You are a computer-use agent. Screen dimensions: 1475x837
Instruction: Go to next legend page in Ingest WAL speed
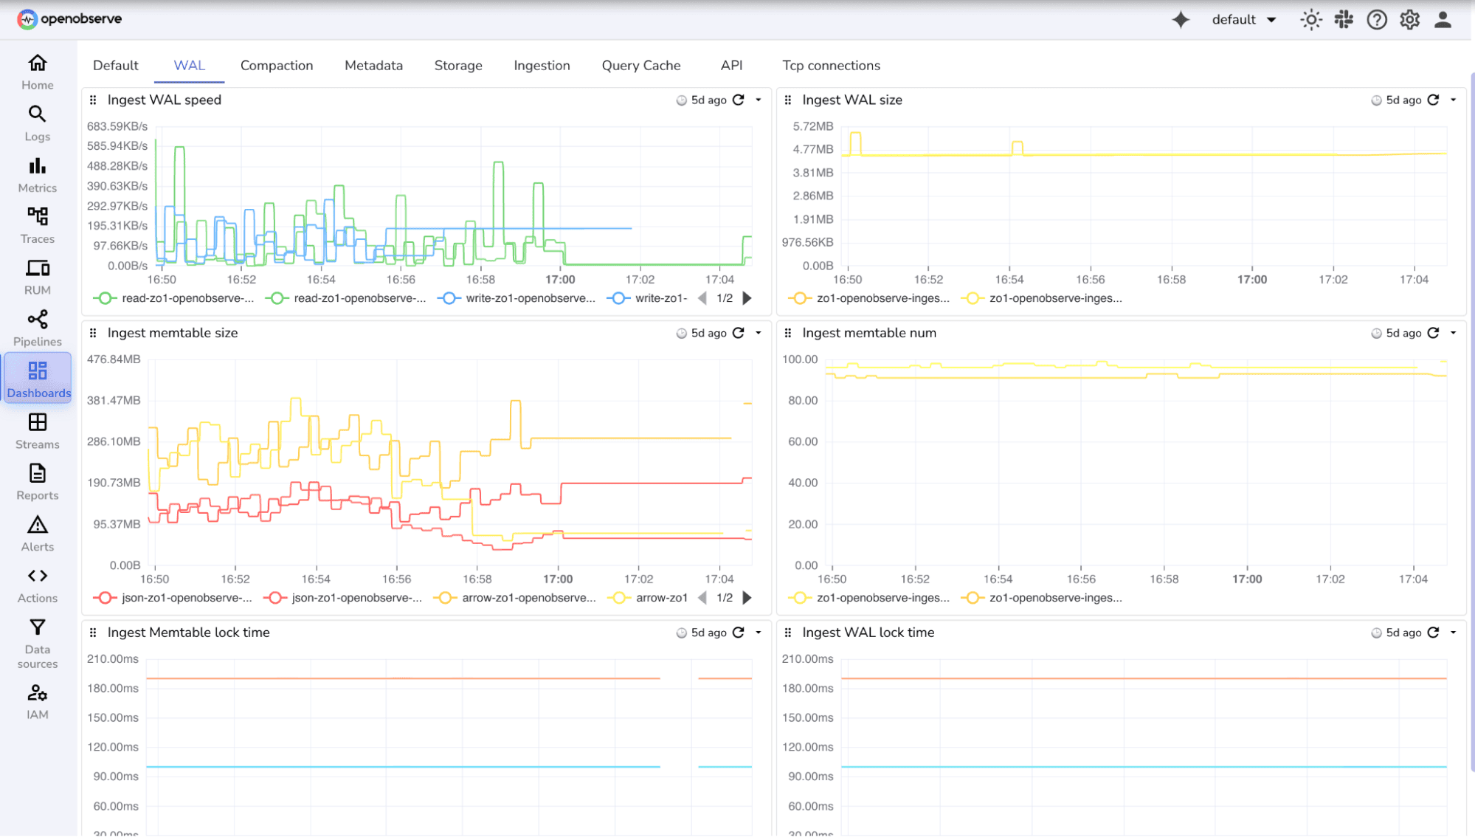pyautogui.click(x=747, y=298)
